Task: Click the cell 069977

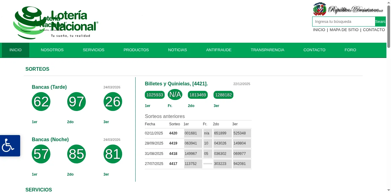Action: (242, 154)
